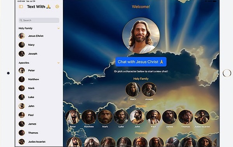Viewport: 233px width, 147px height.
Task: Pick Joseph's portrait under Holy Family
Action: (149, 90)
